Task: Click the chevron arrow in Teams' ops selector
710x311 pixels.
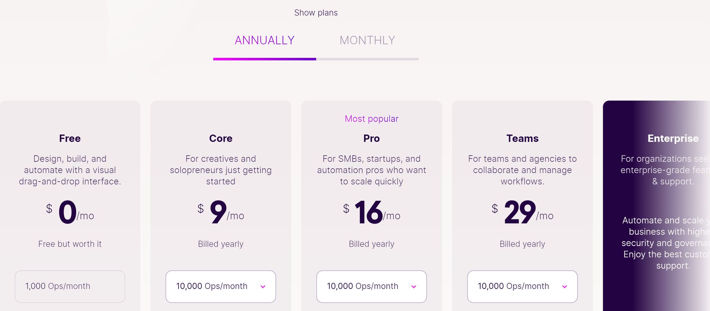Action: tap(564, 287)
